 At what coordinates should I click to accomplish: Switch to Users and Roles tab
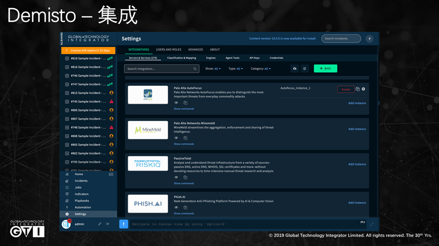168,50
